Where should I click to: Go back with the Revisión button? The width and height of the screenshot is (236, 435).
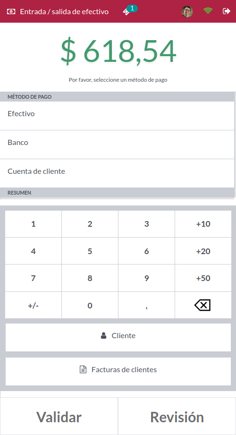[177, 416]
